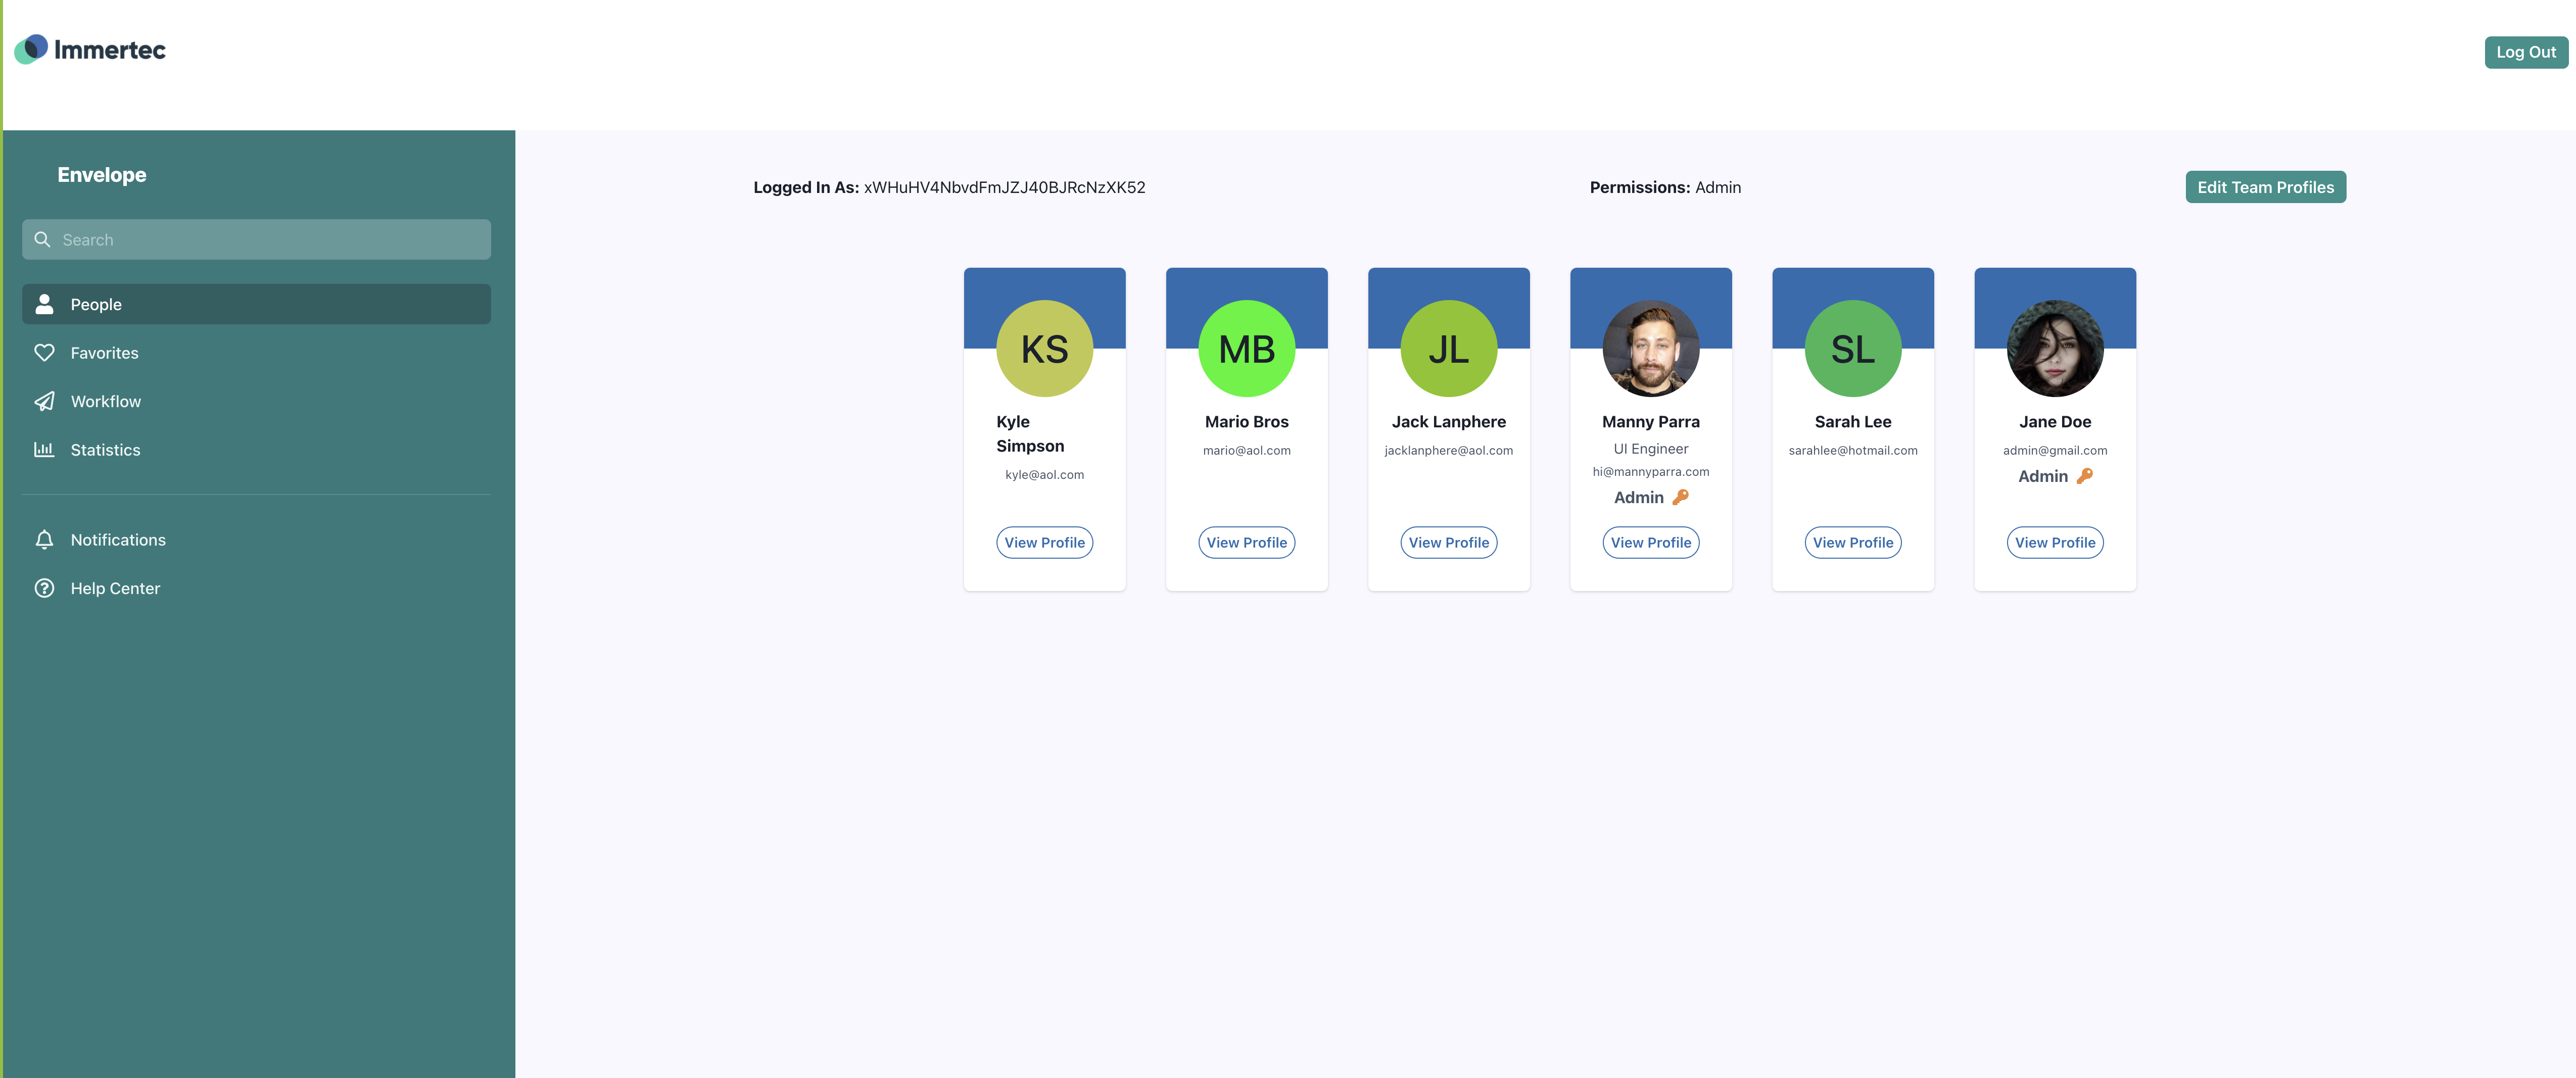The height and width of the screenshot is (1078, 2576).
Task: Click the Notifications bell icon
Action: [x=44, y=540]
